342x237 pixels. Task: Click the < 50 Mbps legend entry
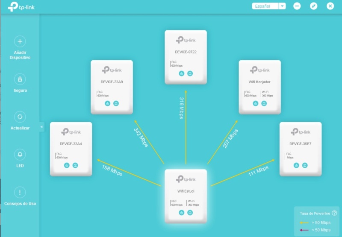click(315, 230)
